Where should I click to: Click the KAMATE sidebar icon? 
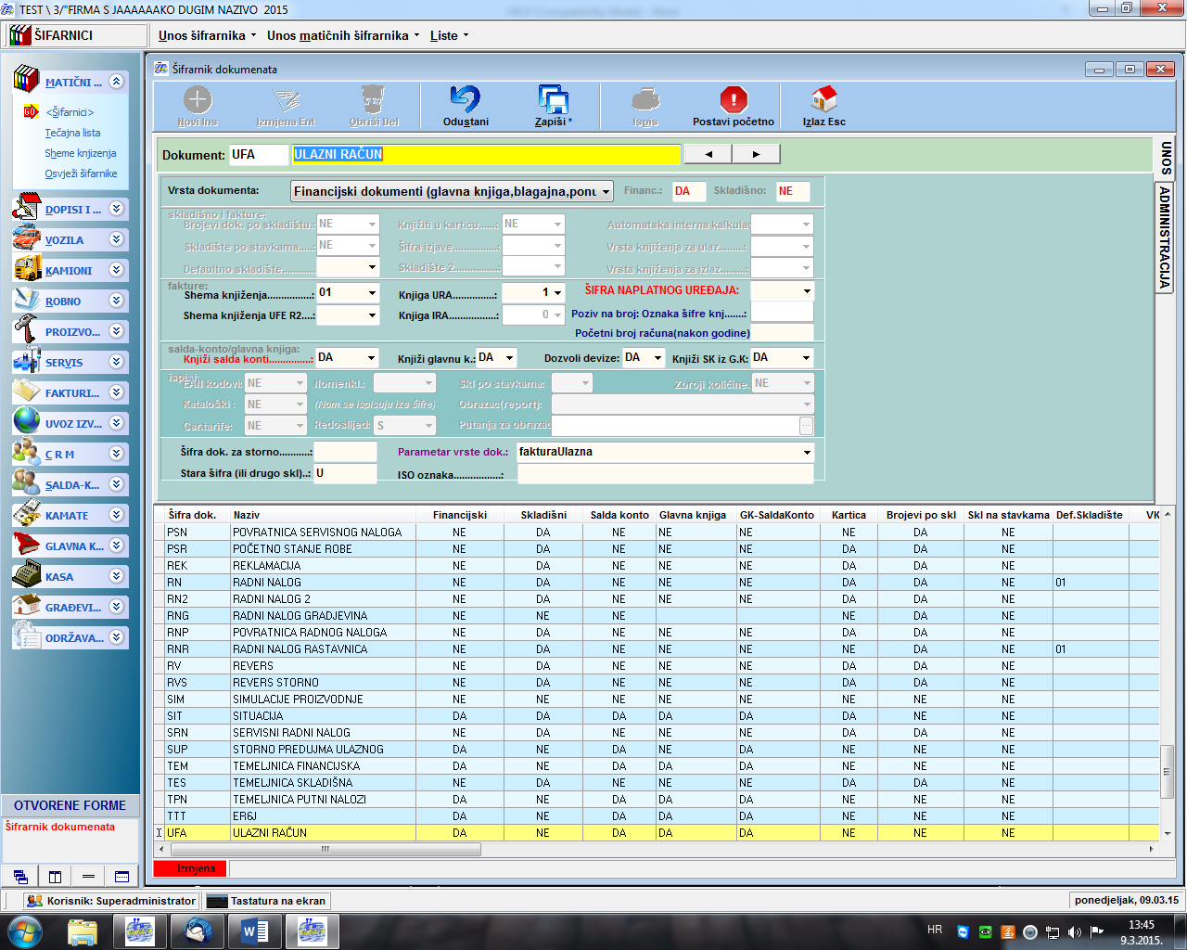tap(26, 514)
